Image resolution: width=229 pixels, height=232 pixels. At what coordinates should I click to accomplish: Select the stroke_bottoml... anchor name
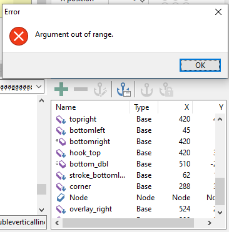[97, 175]
